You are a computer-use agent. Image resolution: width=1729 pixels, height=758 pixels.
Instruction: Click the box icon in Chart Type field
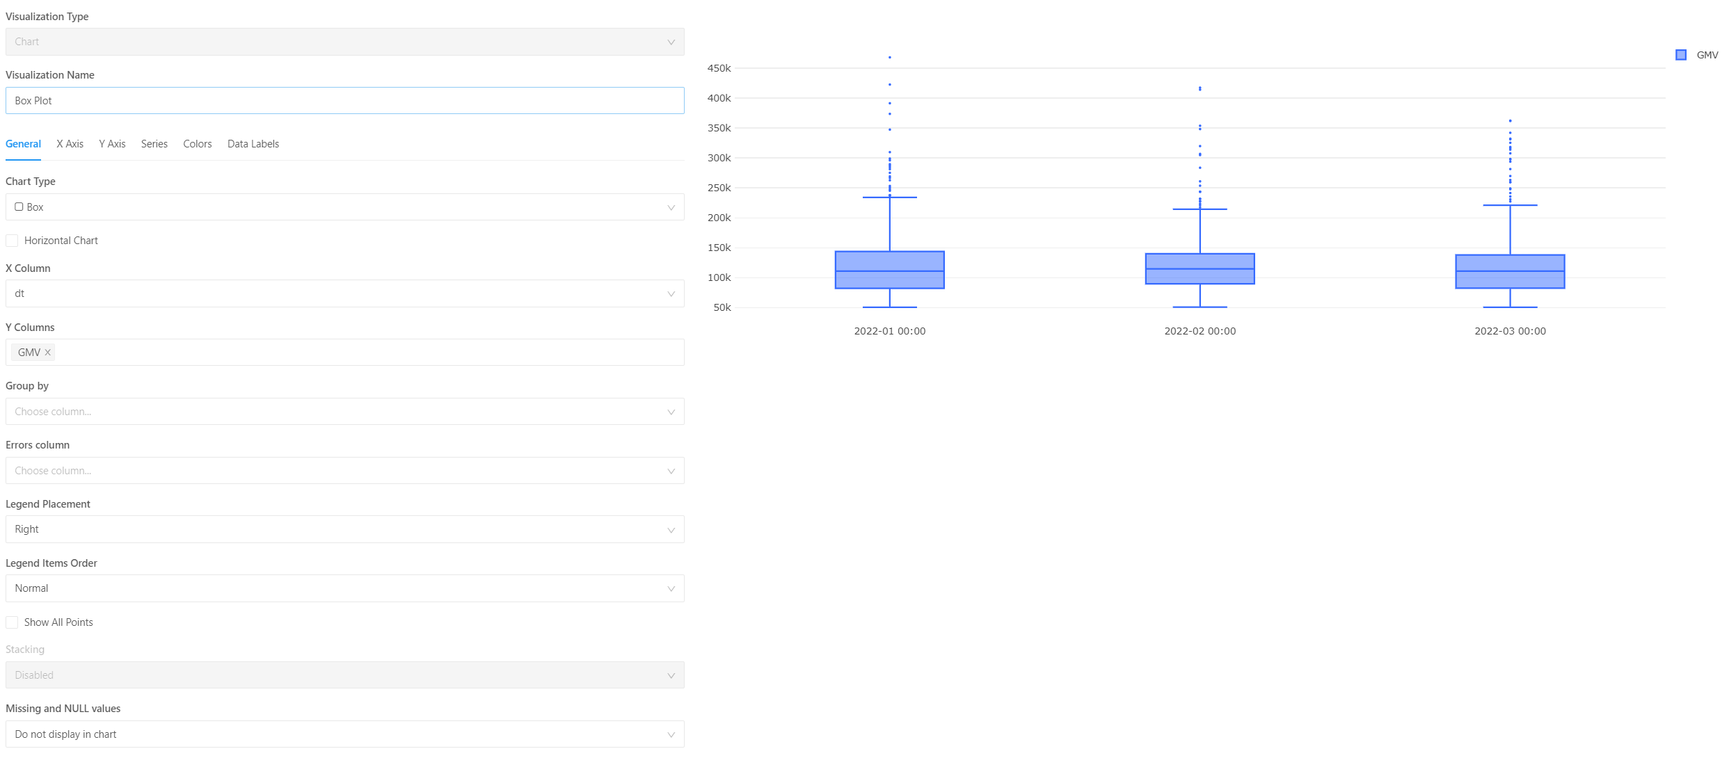click(x=19, y=207)
